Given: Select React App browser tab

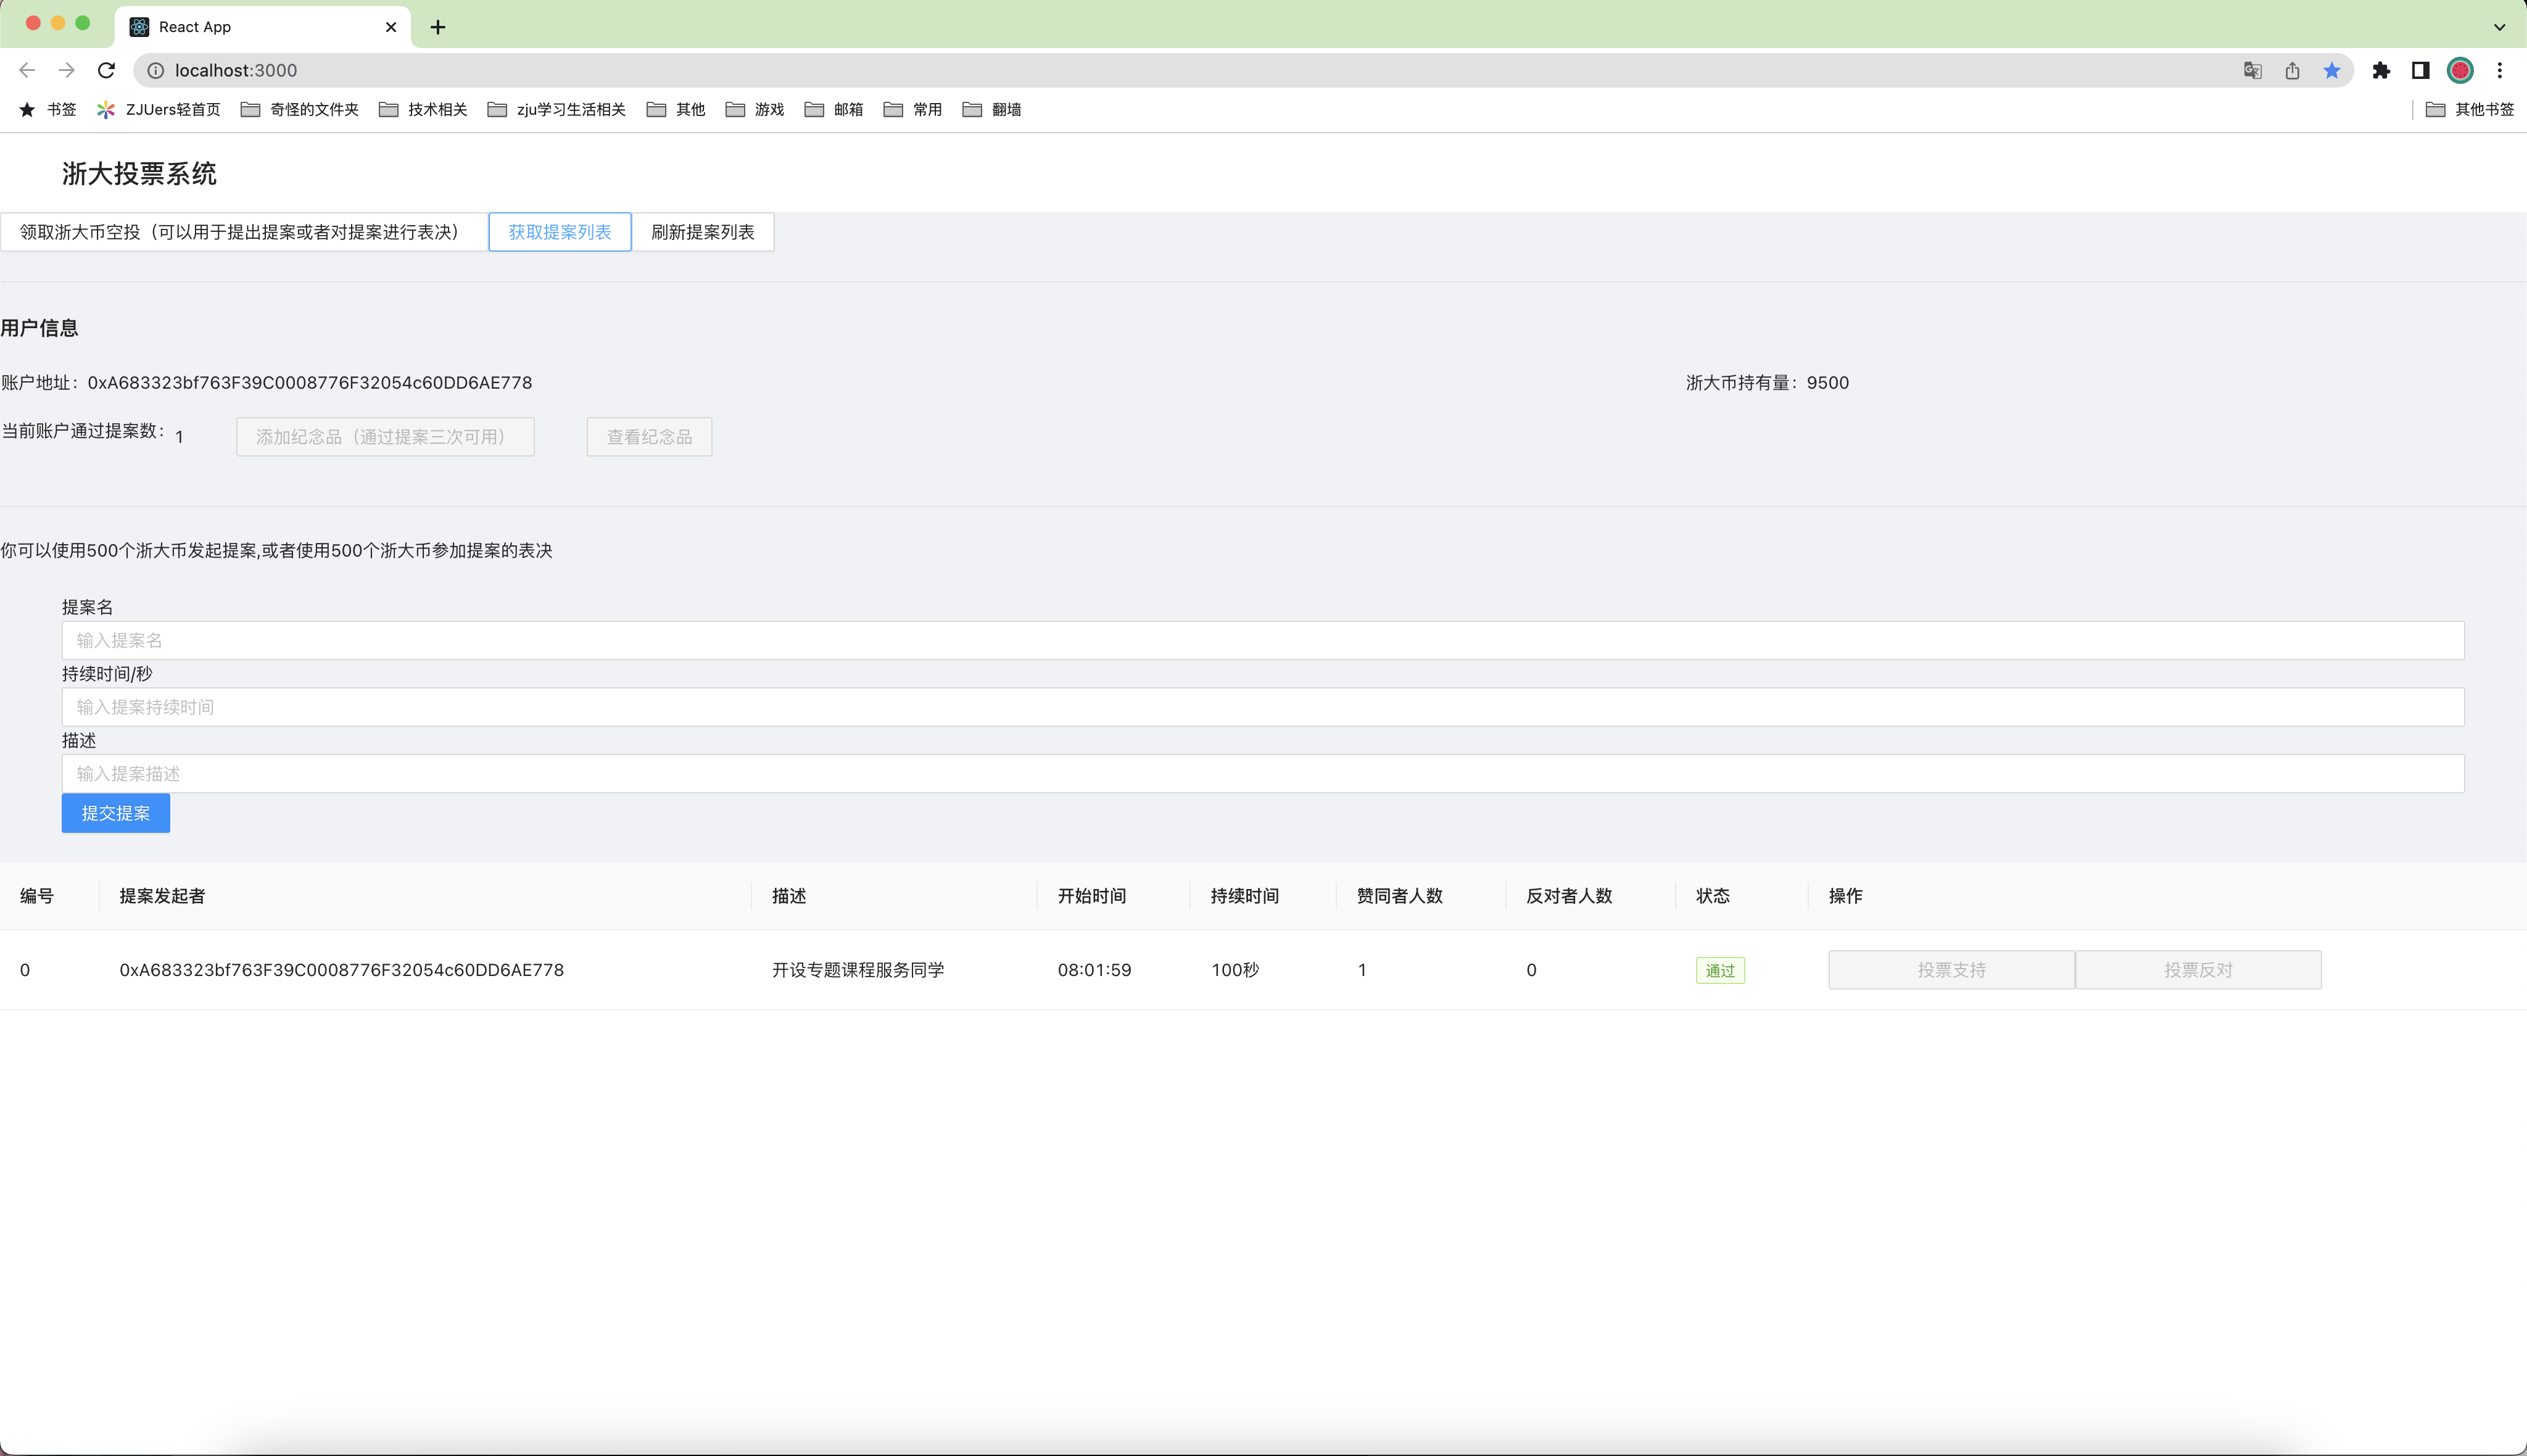Looking at the screenshot, I should (262, 27).
